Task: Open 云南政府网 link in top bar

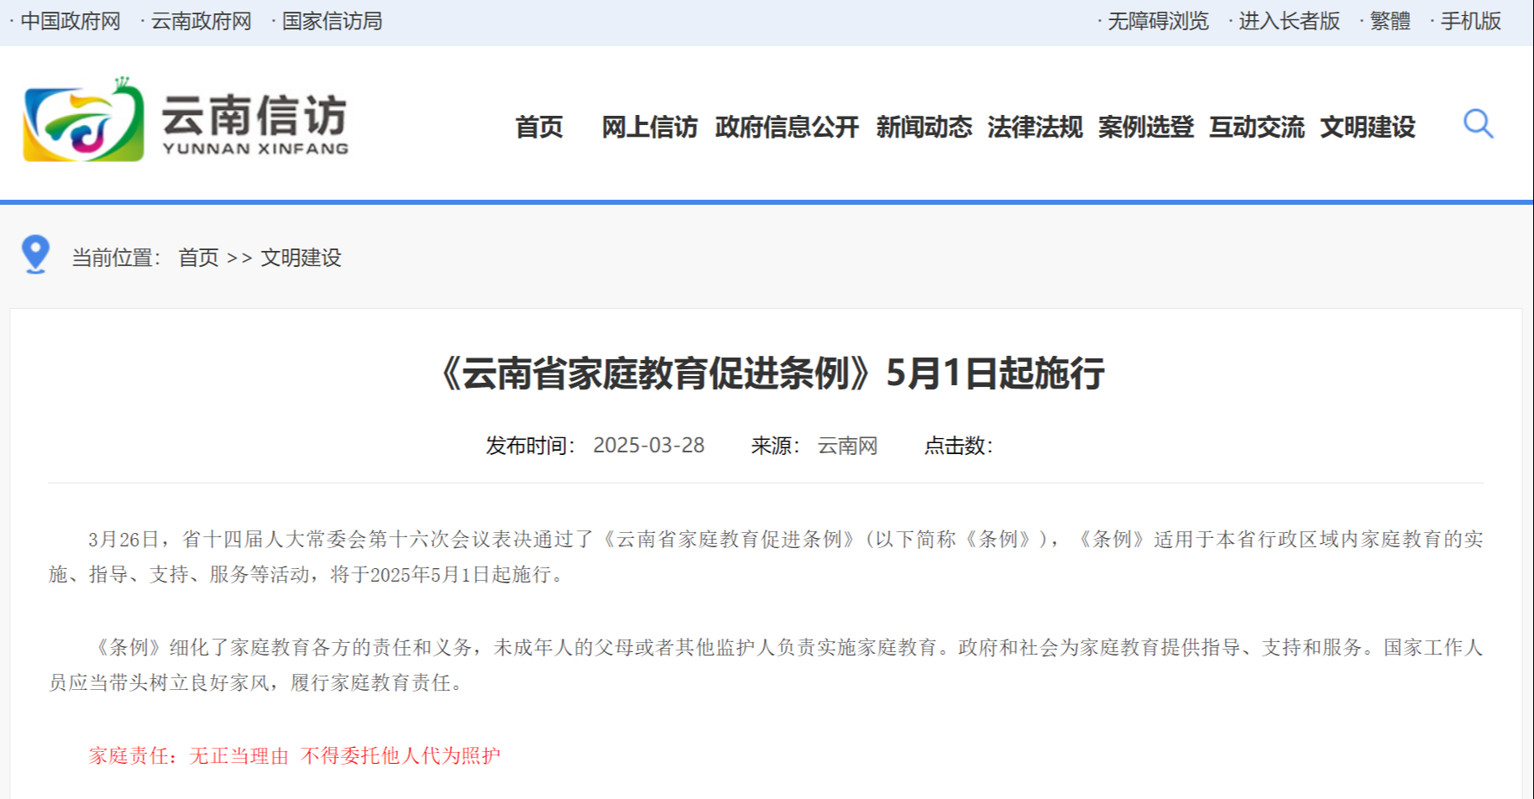Action: point(202,21)
